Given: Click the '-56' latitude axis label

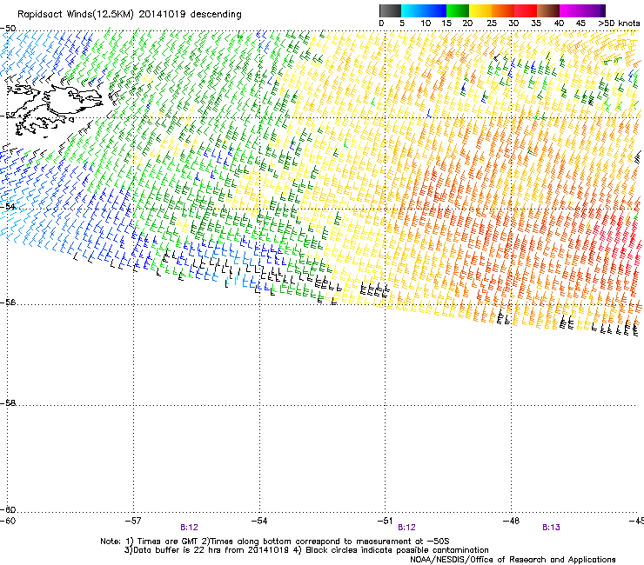Looking at the screenshot, I should (8, 302).
